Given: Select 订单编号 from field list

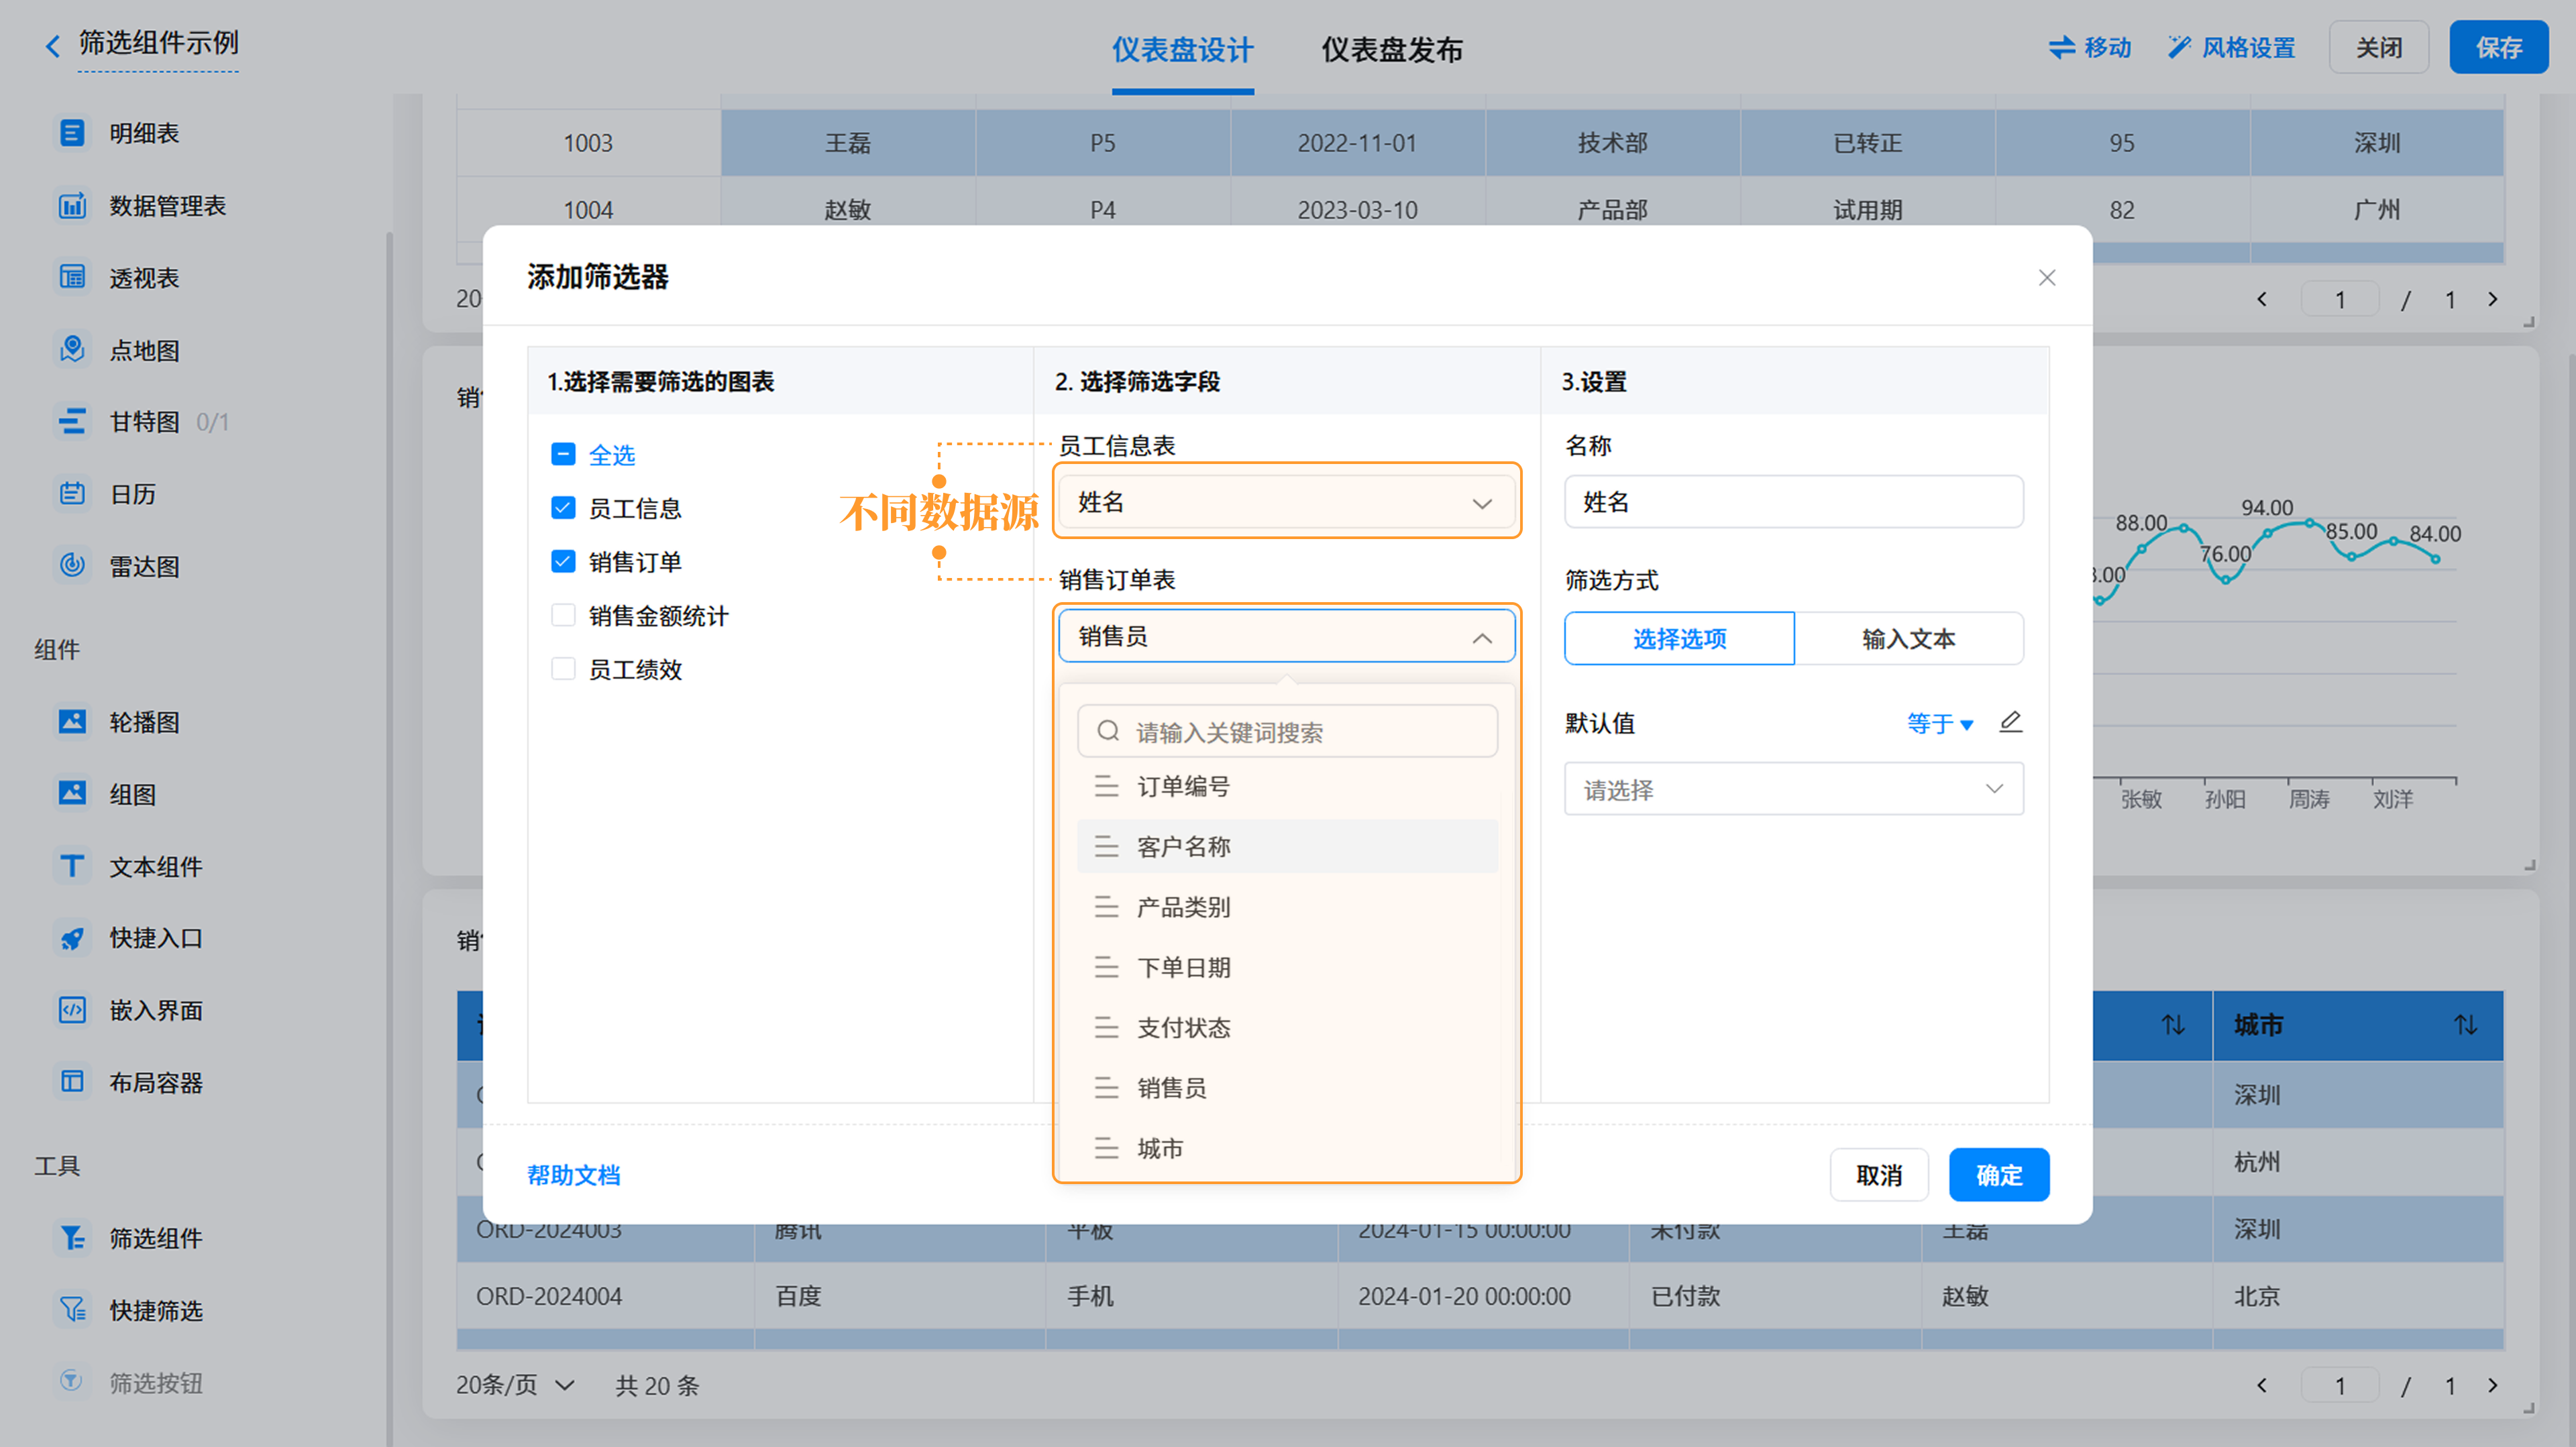Looking at the screenshot, I should (1286, 787).
